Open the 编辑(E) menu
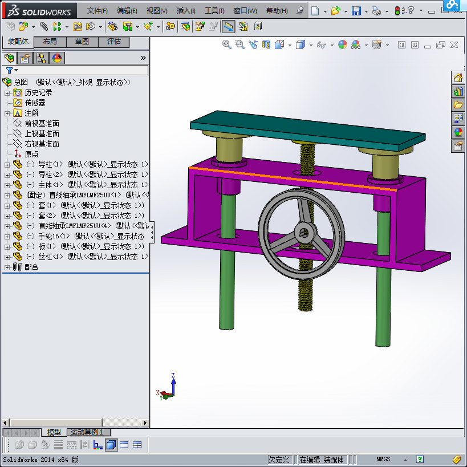 tap(127, 11)
